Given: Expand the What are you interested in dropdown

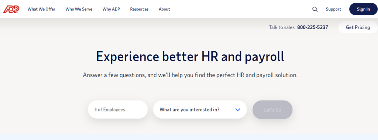Looking at the screenshot, I should tap(200, 110).
